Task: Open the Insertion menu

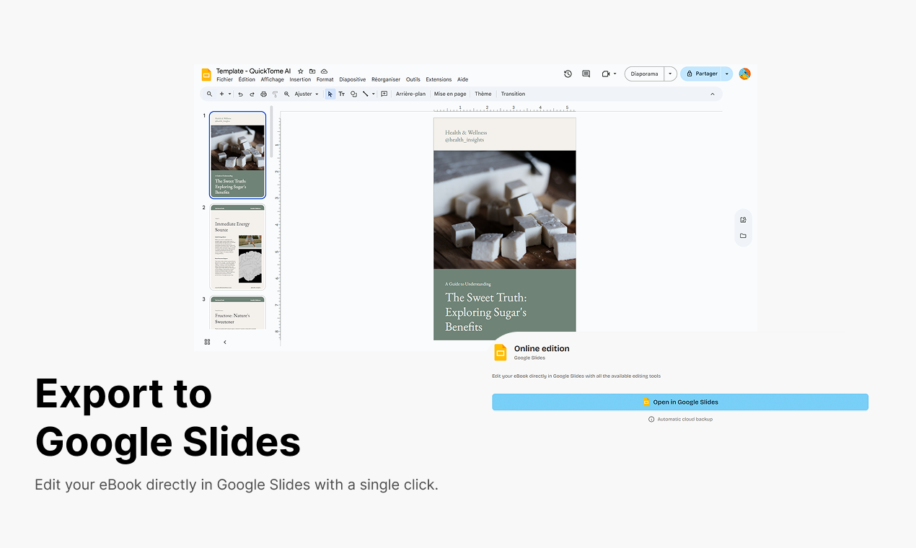Action: (x=300, y=79)
